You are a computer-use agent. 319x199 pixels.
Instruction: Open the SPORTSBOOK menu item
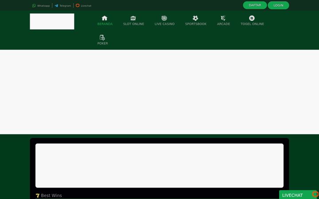(x=196, y=21)
